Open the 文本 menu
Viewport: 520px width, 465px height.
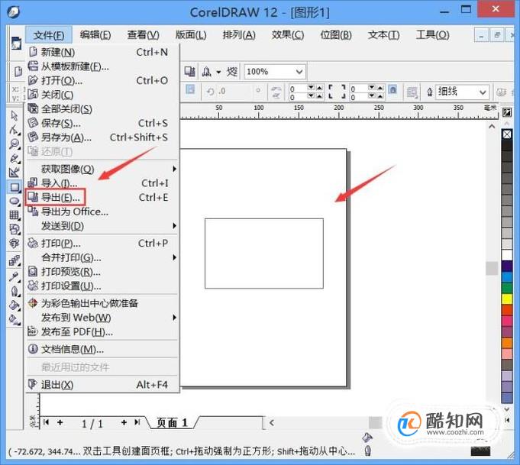(x=383, y=35)
